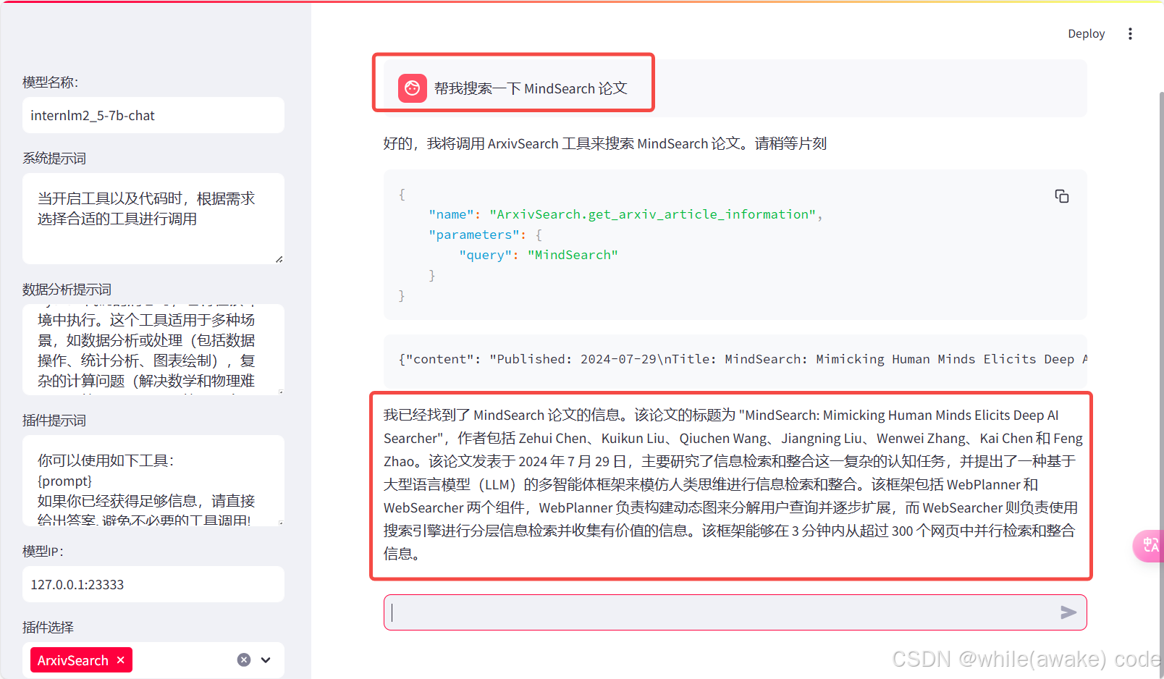Open the three-dot main menu
1164x679 pixels.
pos(1130,34)
